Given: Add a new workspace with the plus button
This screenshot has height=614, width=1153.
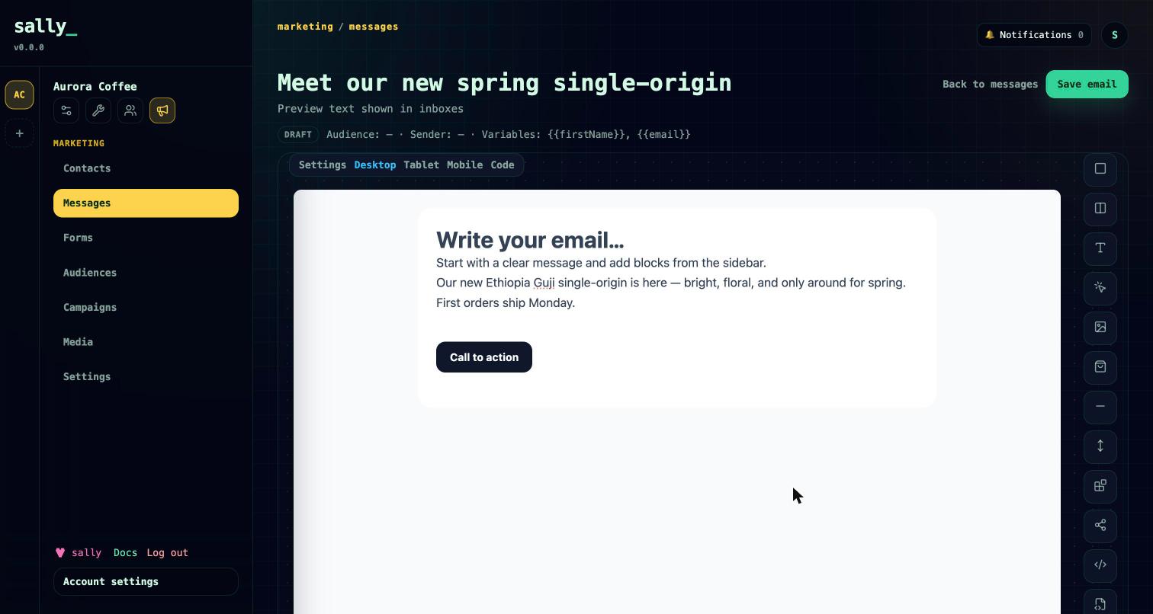Looking at the screenshot, I should click(20, 133).
